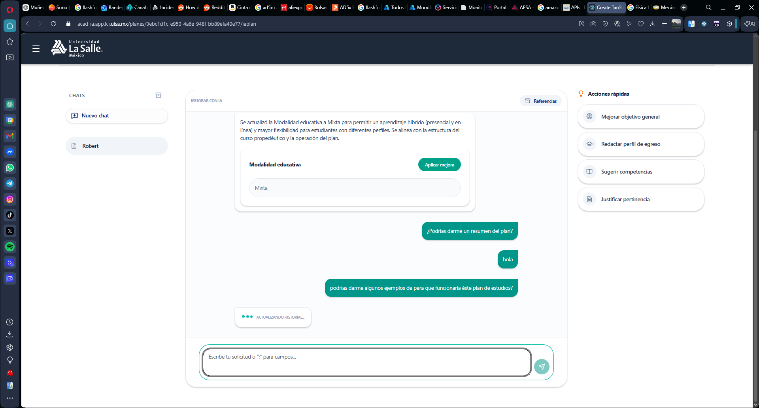
Task: Open Opera sidebar settings gear
Action: click(x=10, y=347)
